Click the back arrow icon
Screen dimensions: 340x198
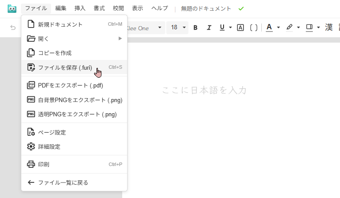pyautogui.click(x=31, y=182)
